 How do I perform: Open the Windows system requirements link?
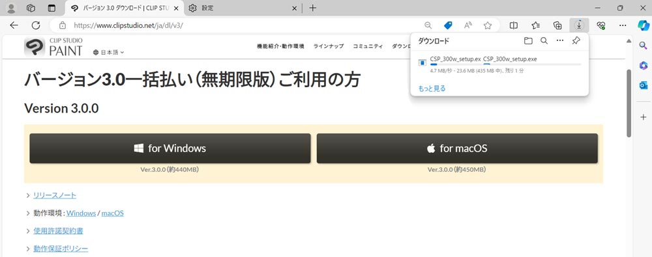[81, 213]
